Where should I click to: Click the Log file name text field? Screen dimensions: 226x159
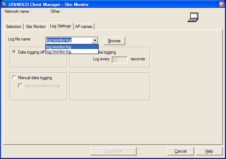coord(69,40)
